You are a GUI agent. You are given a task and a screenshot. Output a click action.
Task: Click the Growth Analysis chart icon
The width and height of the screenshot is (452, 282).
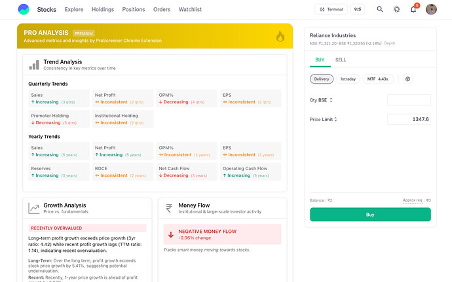coord(33,208)
